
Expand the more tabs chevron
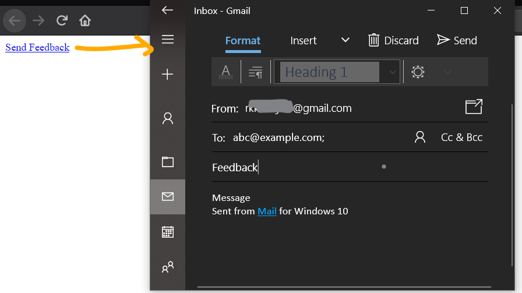345,40
